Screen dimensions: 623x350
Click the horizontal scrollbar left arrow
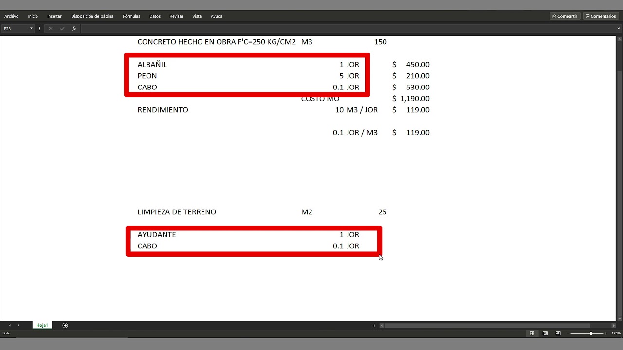tap(382, 325)
